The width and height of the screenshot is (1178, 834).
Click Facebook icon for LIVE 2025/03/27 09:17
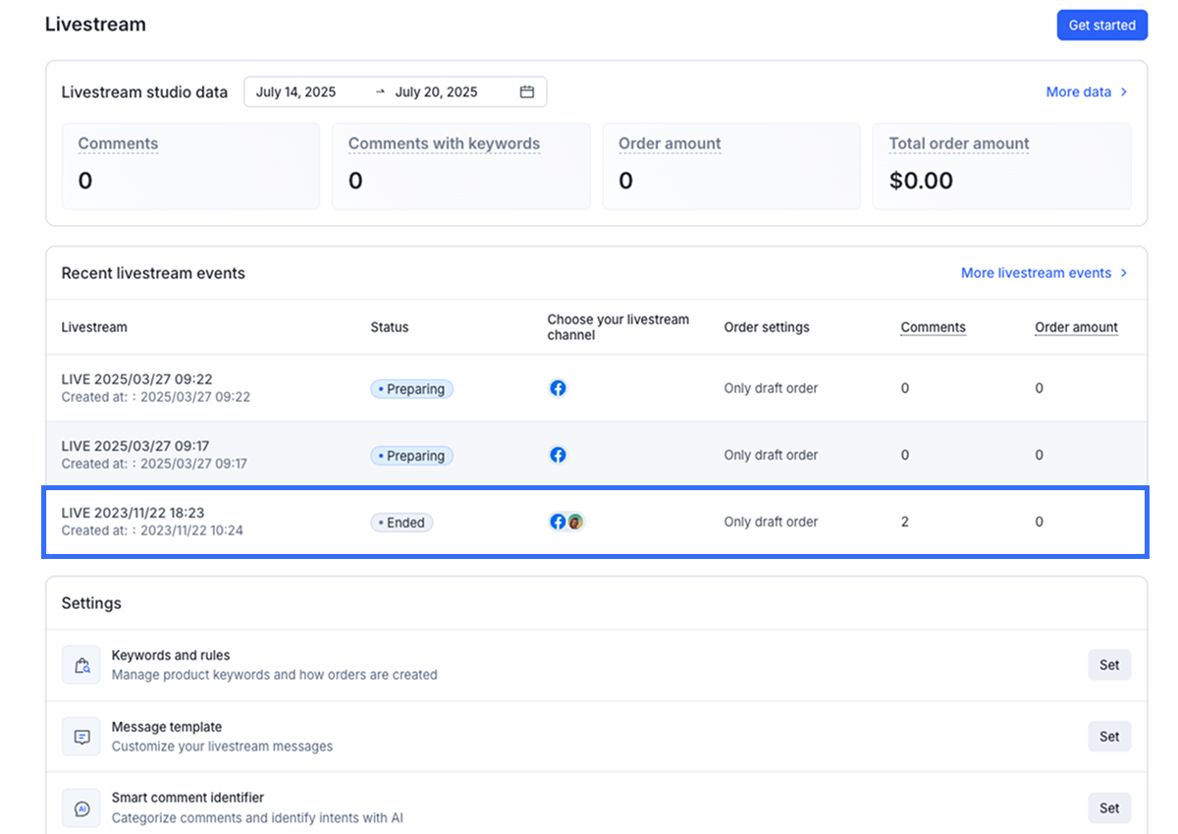[x=558, y=455]
